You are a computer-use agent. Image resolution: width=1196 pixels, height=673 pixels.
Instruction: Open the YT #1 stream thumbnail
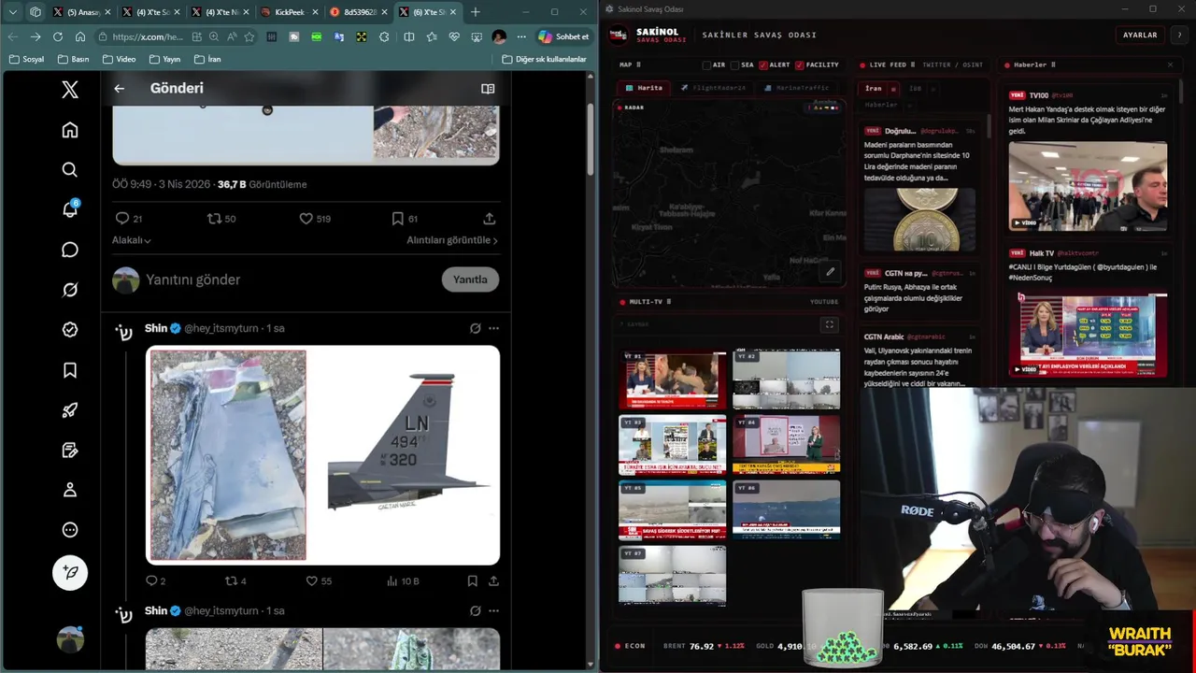(x=673, y=379)
